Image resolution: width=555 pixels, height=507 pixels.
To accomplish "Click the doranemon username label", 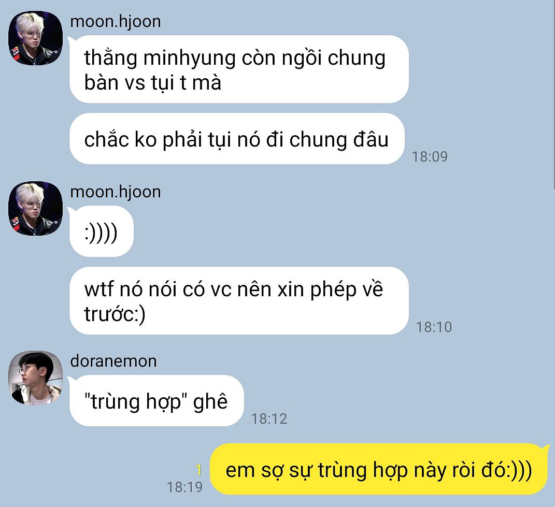I will [113, 361].
